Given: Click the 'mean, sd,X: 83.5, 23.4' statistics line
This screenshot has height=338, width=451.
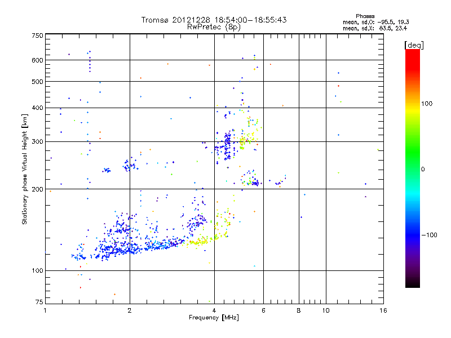Looking at the screenshot, I should coord(375,28).
